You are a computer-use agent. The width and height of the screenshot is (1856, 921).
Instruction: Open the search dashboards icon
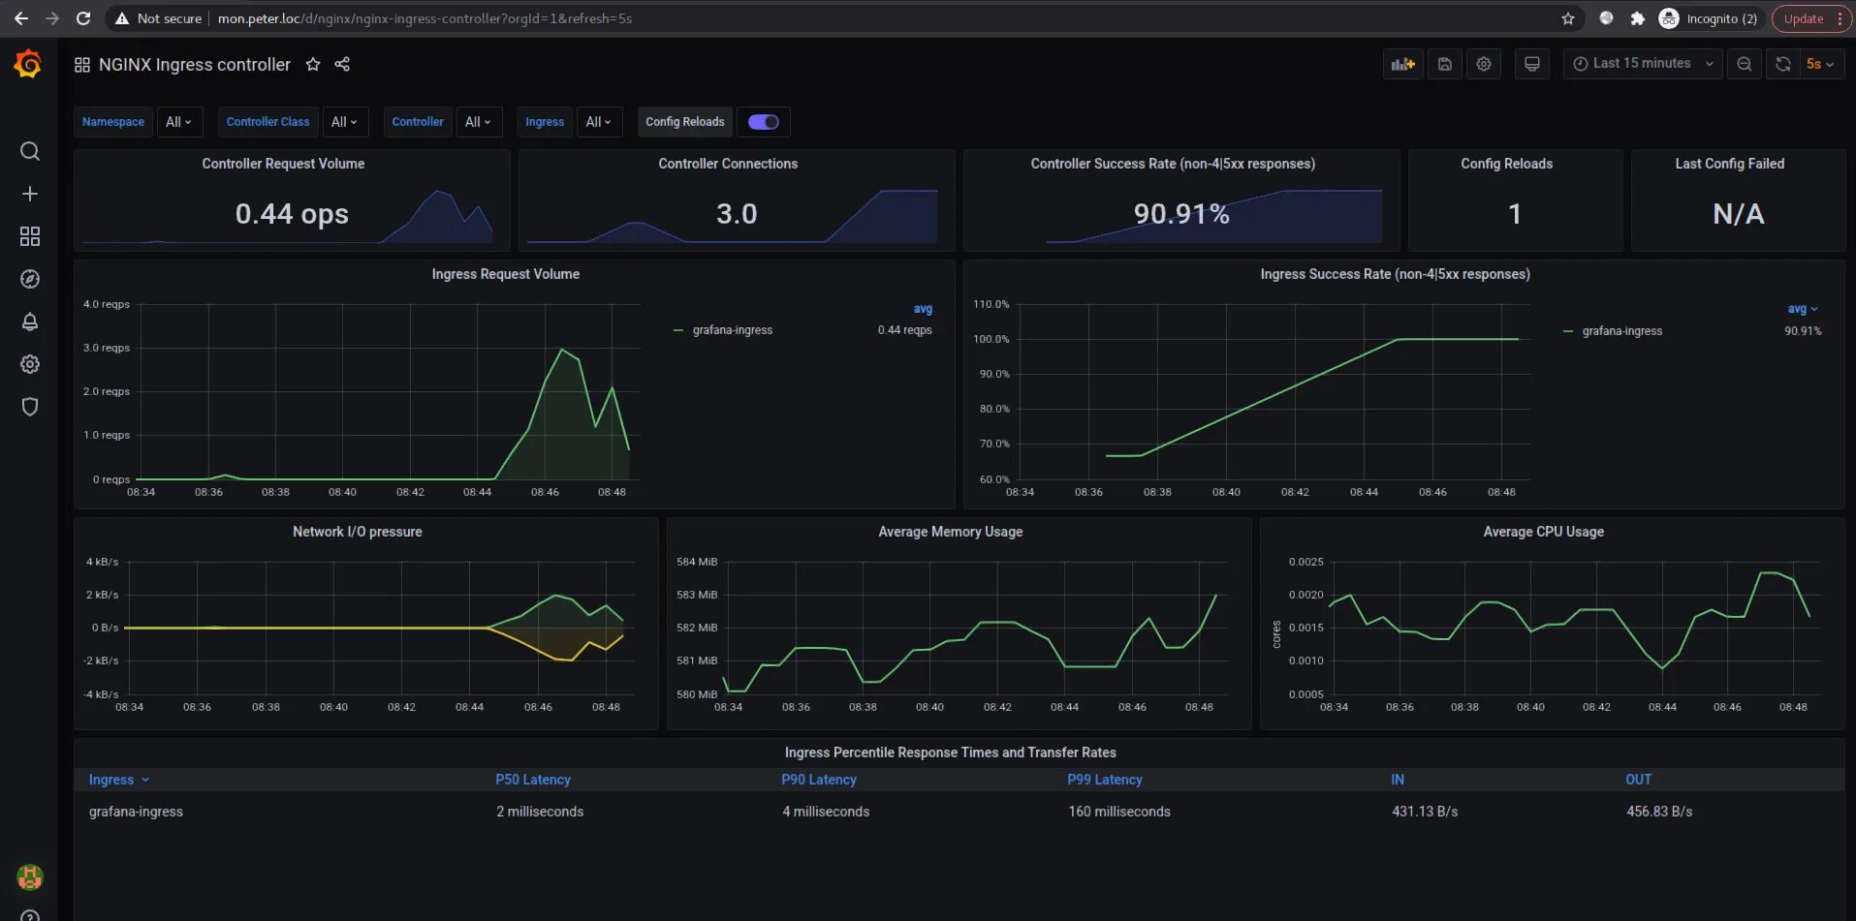(x=30, y=151)
